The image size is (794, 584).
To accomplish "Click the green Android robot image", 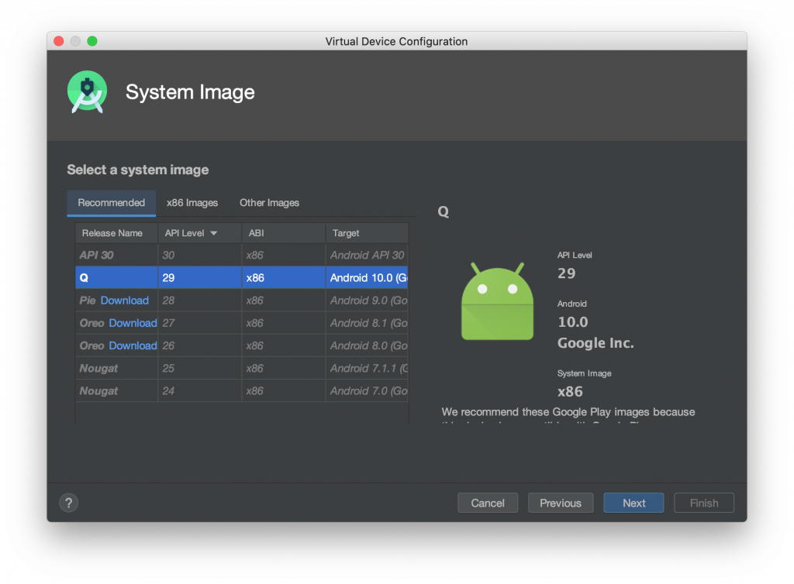I will [497, 301].
